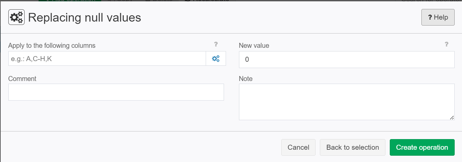Open the Help button
The image size is (462, 162).
[x=438, y=17]
